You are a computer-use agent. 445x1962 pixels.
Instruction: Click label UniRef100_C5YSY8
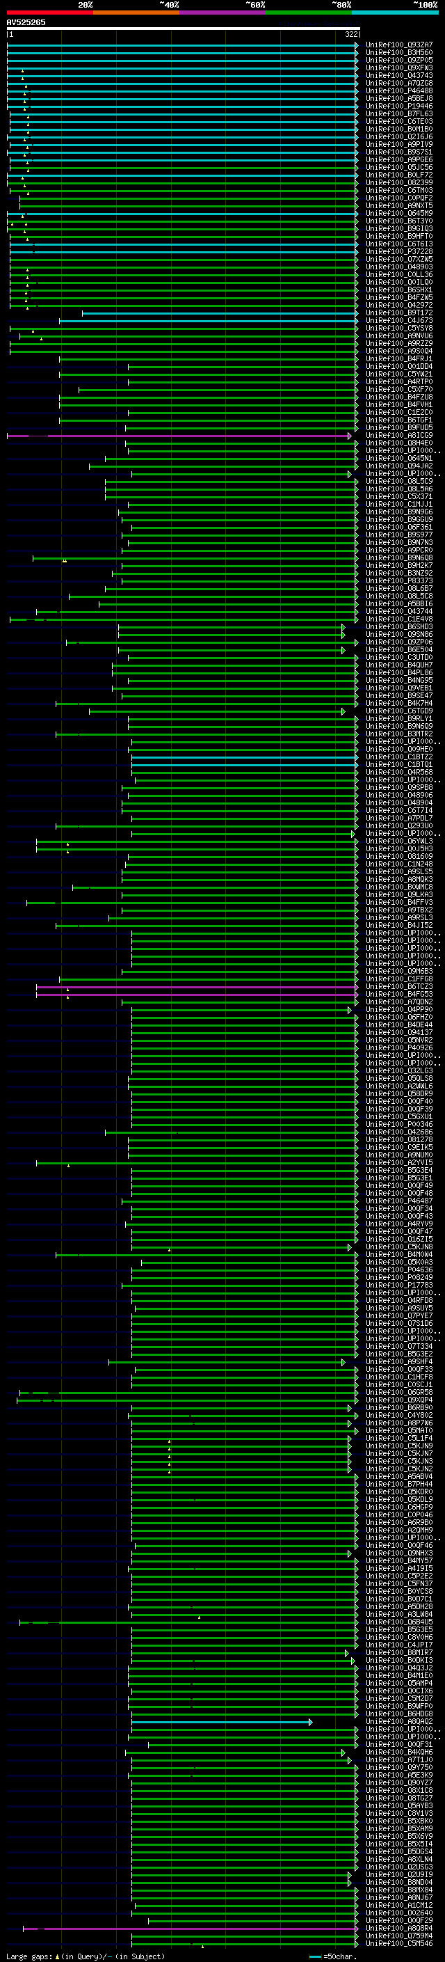pyautogui.click(x=399, y=329)
